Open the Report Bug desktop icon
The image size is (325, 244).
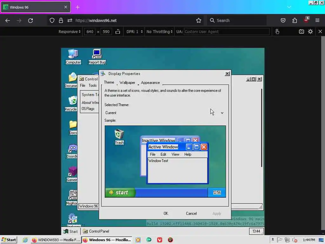[x=97, y=57]
